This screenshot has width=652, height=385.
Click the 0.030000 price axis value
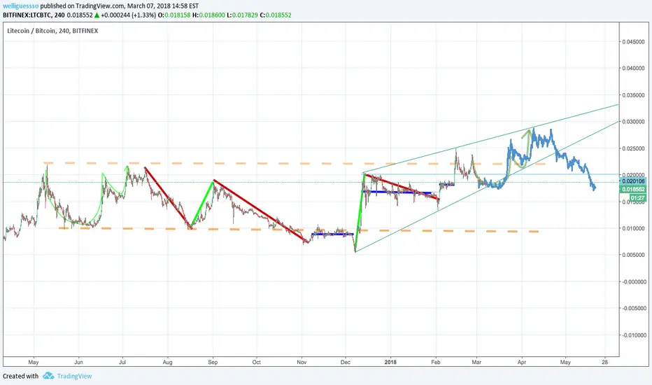click(634, 122)
